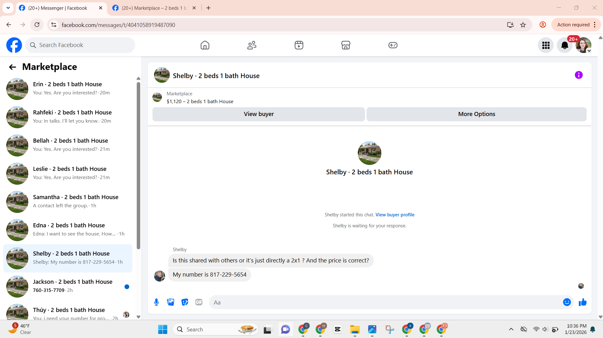Switch to Marketplace browser tab

(154, 8)
